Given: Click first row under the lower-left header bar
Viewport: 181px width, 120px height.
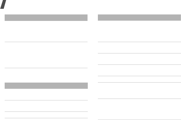Looking at the screenshot, I should click(x=46, y=94).
